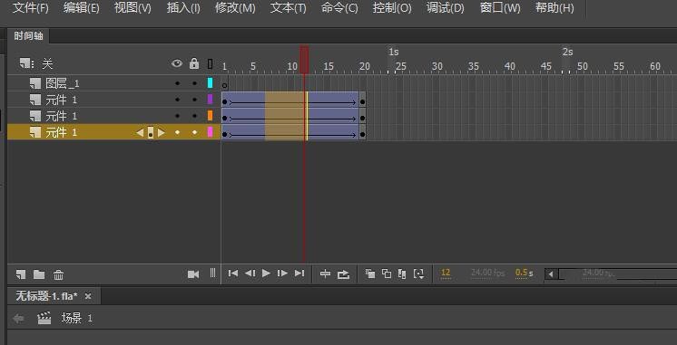
Task: Toggle visibility dot of purple-swatch 元件 1 layer
Action: coord(177,100)
